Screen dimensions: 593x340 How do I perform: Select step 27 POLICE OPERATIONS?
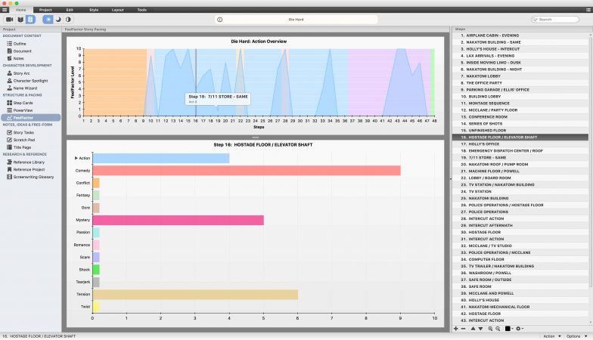(x=520, y=212)
